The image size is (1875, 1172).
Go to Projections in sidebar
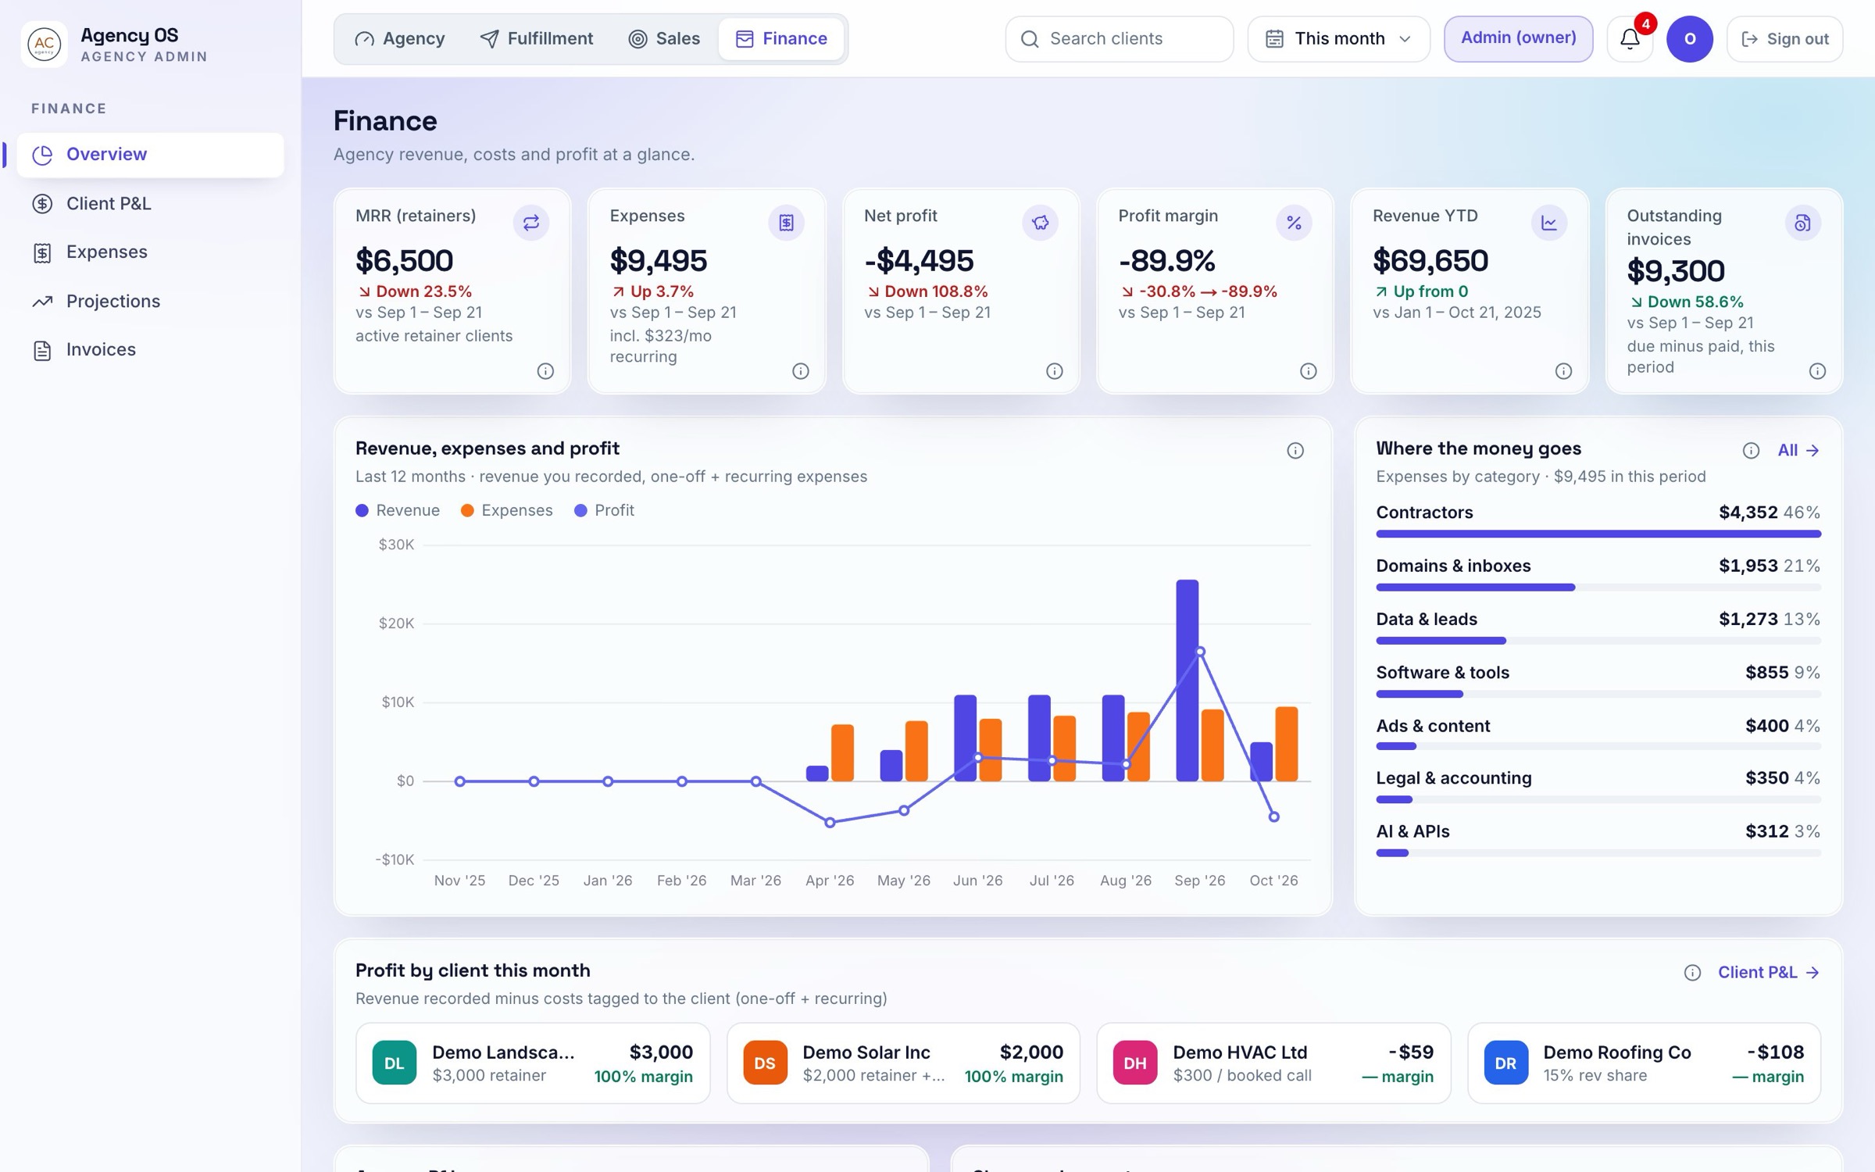(x=150, y=301)
